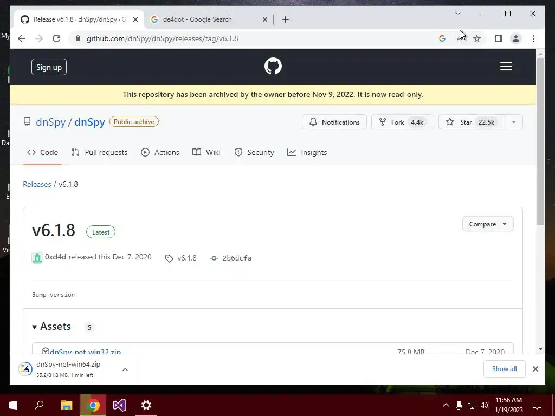Expand dnSpy-net-win64.zip download options chevron

[x=125, y=369]
